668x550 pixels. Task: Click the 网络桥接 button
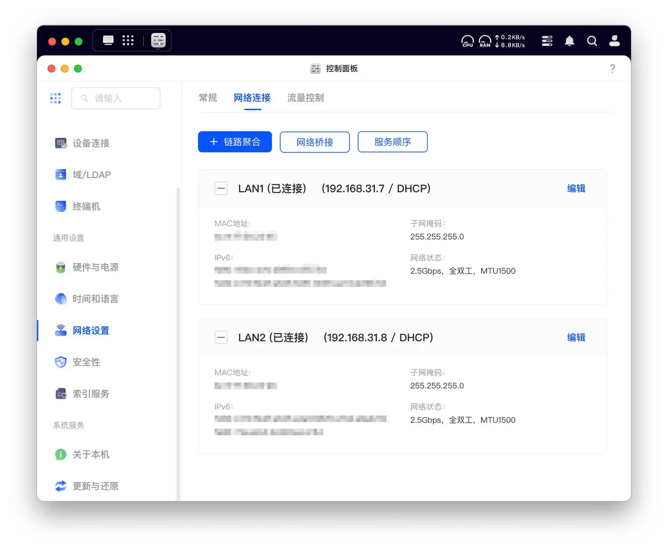315,142
